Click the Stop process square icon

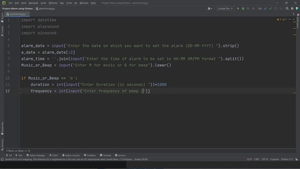253,8
